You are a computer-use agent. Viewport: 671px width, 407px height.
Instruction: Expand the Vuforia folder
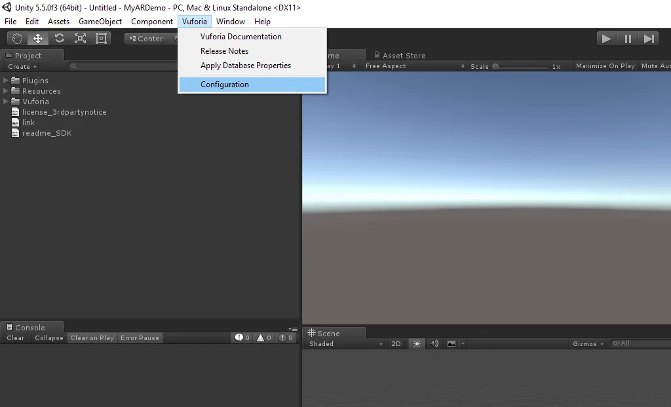(5, 101)
